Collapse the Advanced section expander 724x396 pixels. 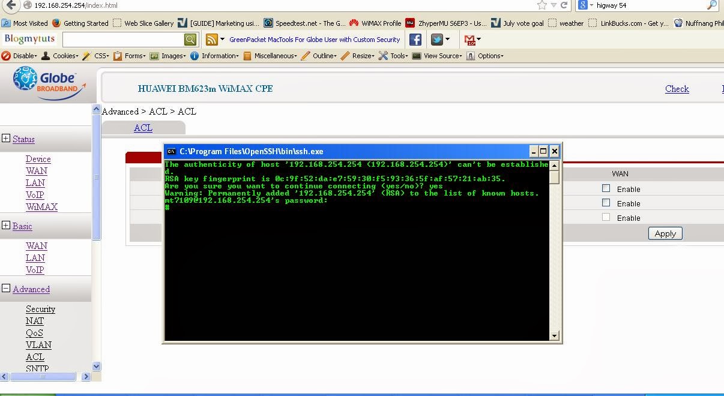[x=6, y=289]
